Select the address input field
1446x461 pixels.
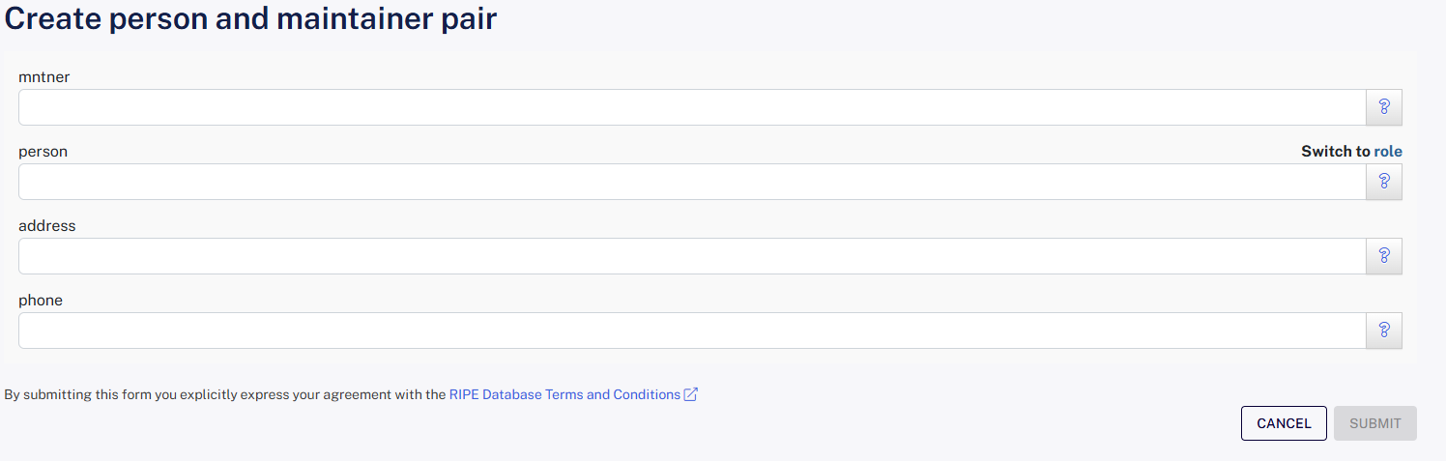(x=691, y=256)
